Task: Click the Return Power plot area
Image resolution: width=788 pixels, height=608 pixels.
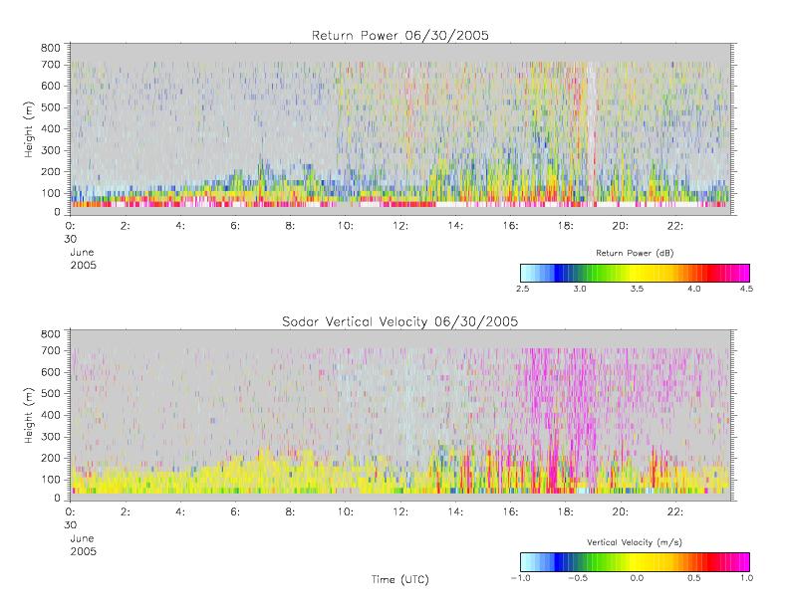Action: pos(401,129)
